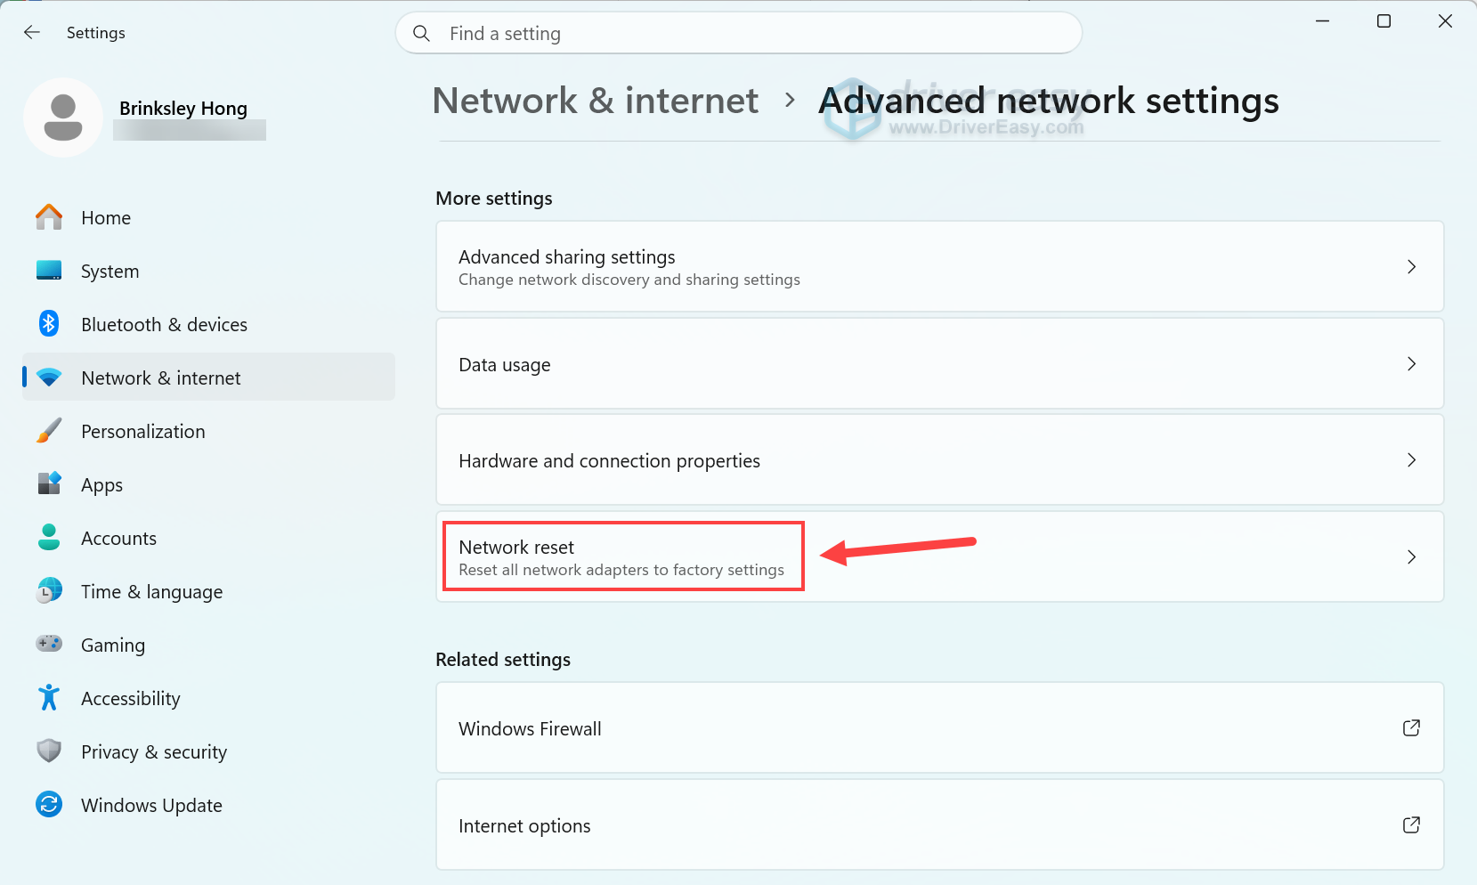The image size is (1477, 885).
Task: Open Network reset option
Action: [x=939, y=556]
